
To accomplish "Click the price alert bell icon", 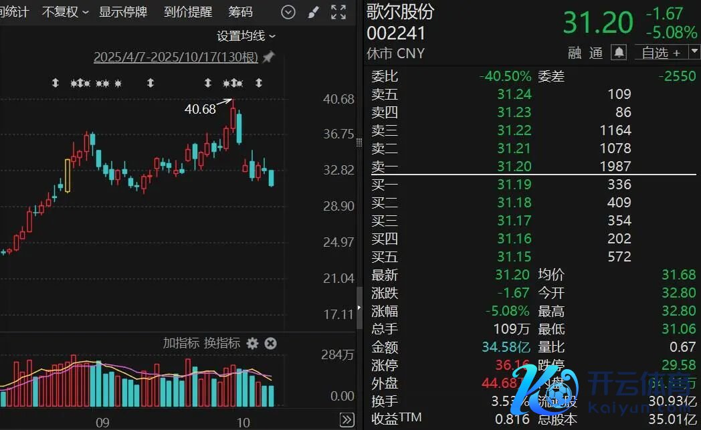I will coord(619,52).
